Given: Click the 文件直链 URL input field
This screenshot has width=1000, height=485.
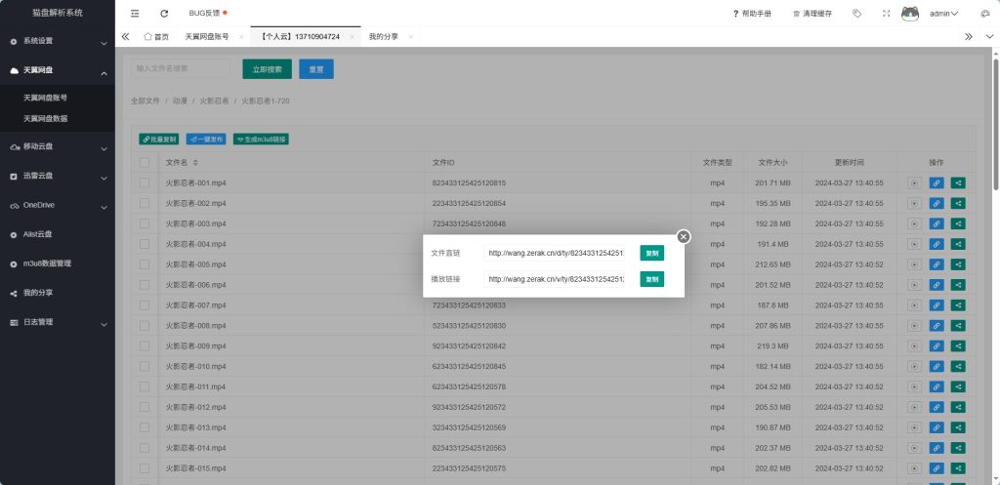Looking at the screenshot, I should [x=555, y=253].
